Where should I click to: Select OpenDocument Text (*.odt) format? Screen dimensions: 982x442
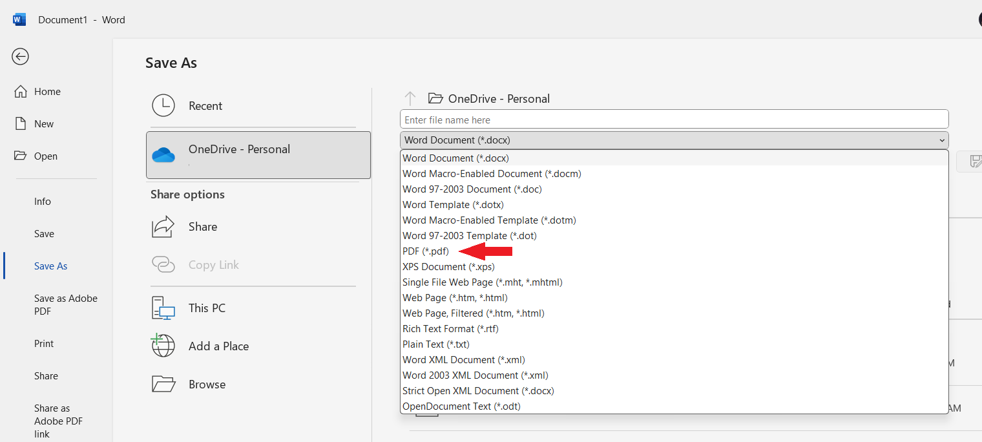[674, 406]
